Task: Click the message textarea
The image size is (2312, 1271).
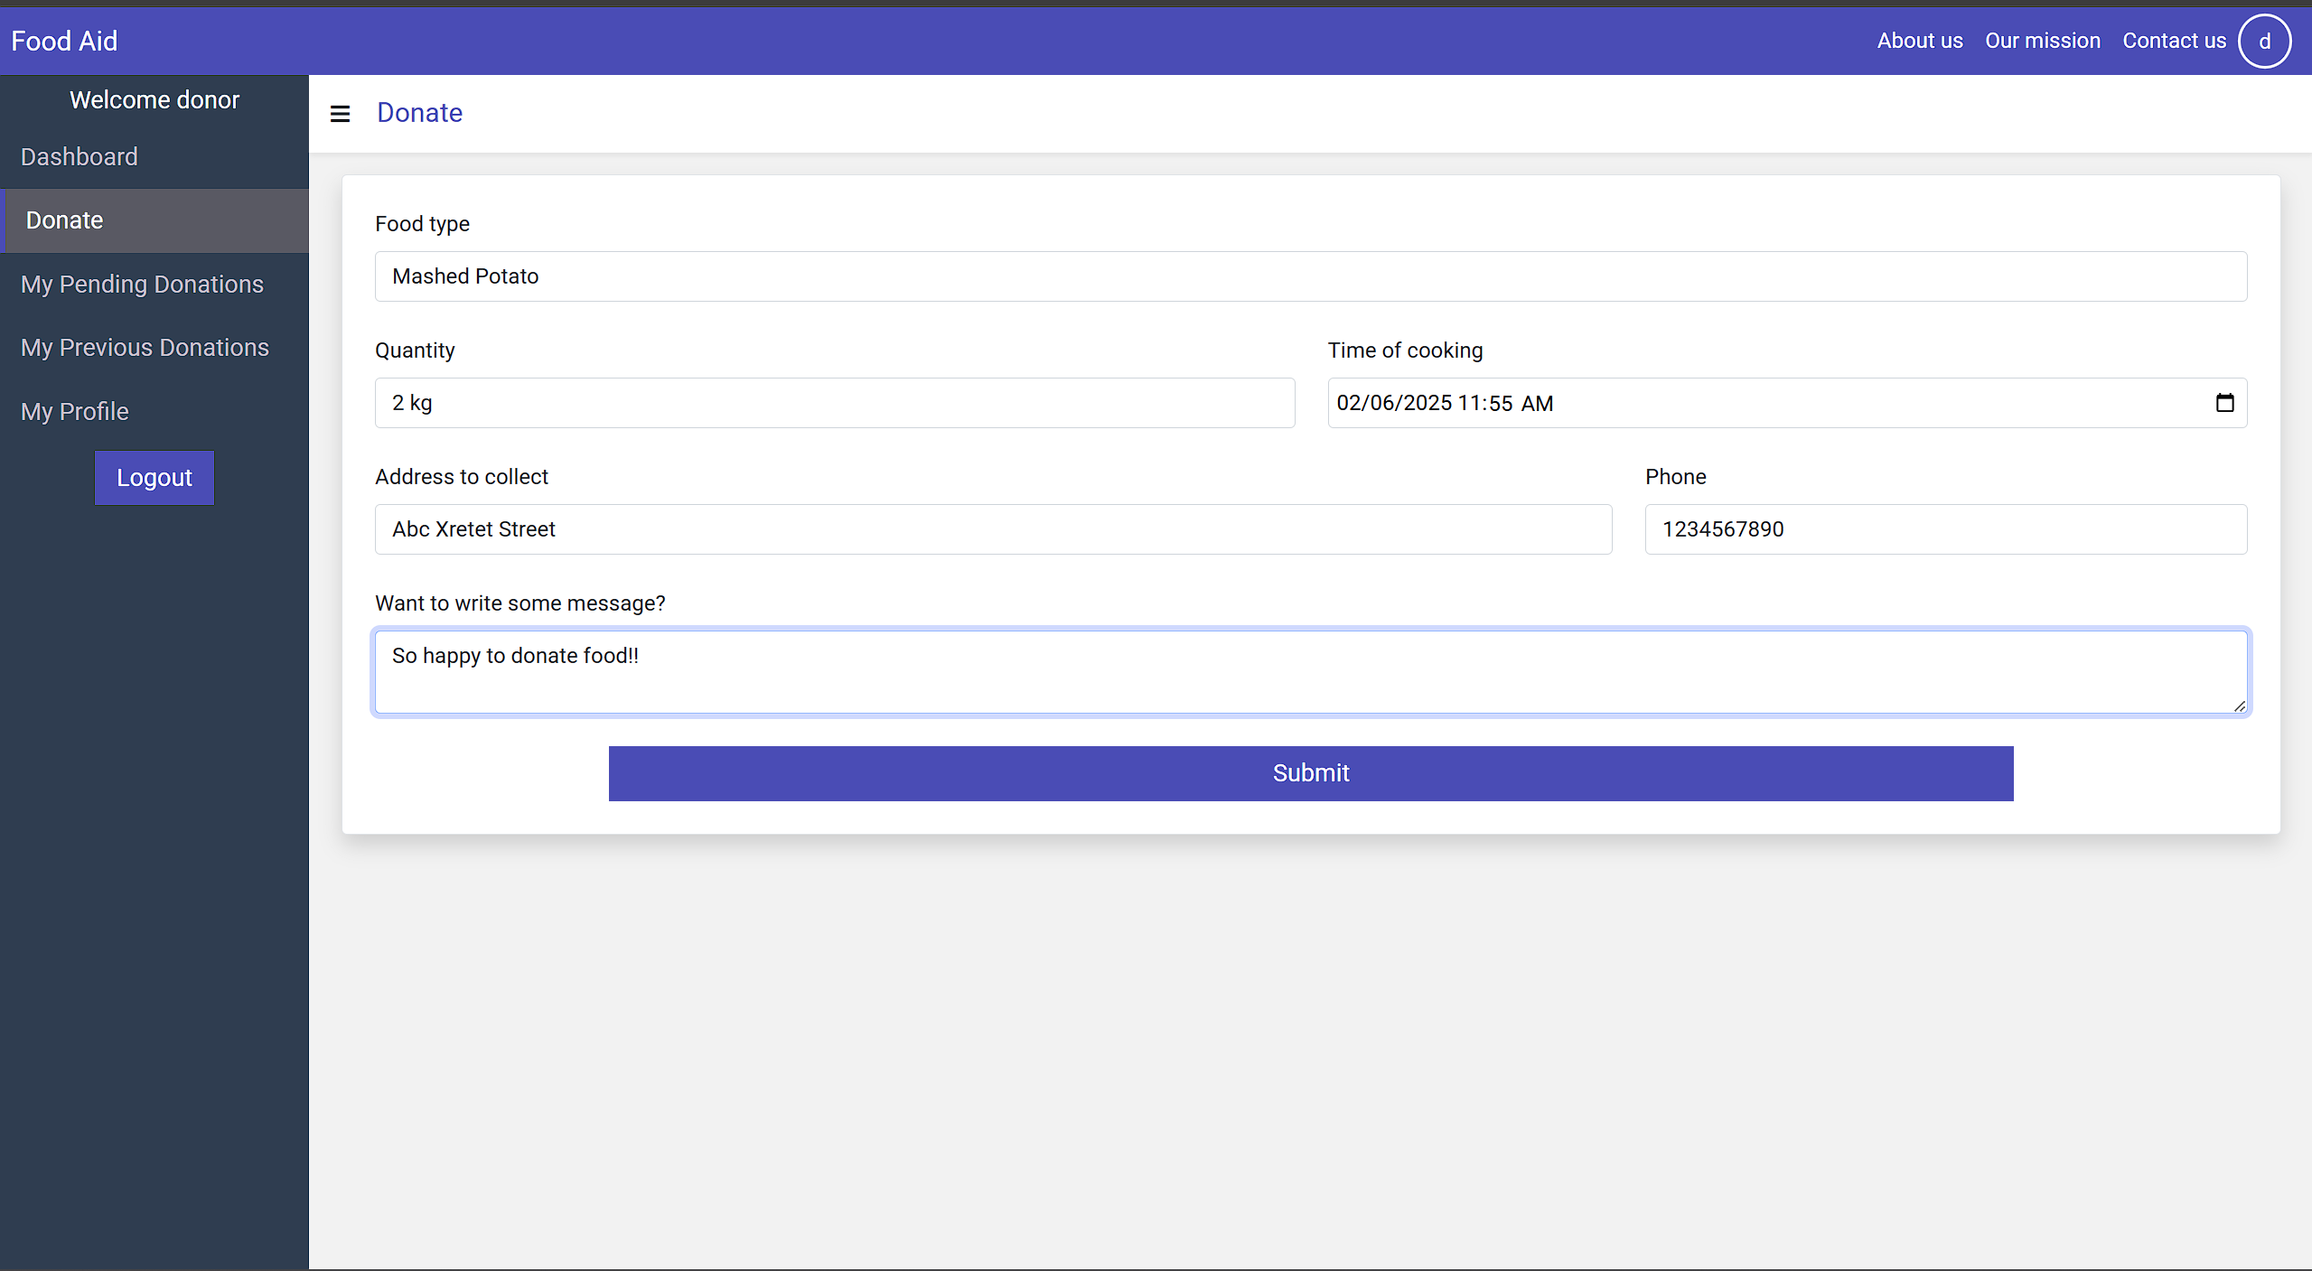Action: pyautogui.click(x=1310, y=672)
